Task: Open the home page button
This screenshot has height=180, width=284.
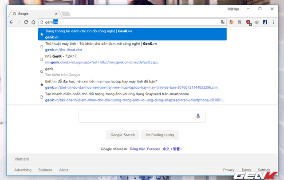Action: pyautogui.click(x=33, y=22)
